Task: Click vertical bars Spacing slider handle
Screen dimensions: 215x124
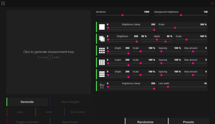Action: [161, 63]
